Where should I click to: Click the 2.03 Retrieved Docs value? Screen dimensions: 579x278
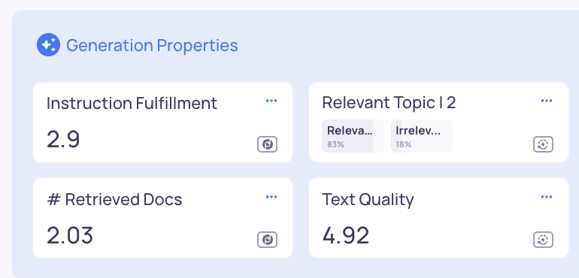click(x=70, y=235)
